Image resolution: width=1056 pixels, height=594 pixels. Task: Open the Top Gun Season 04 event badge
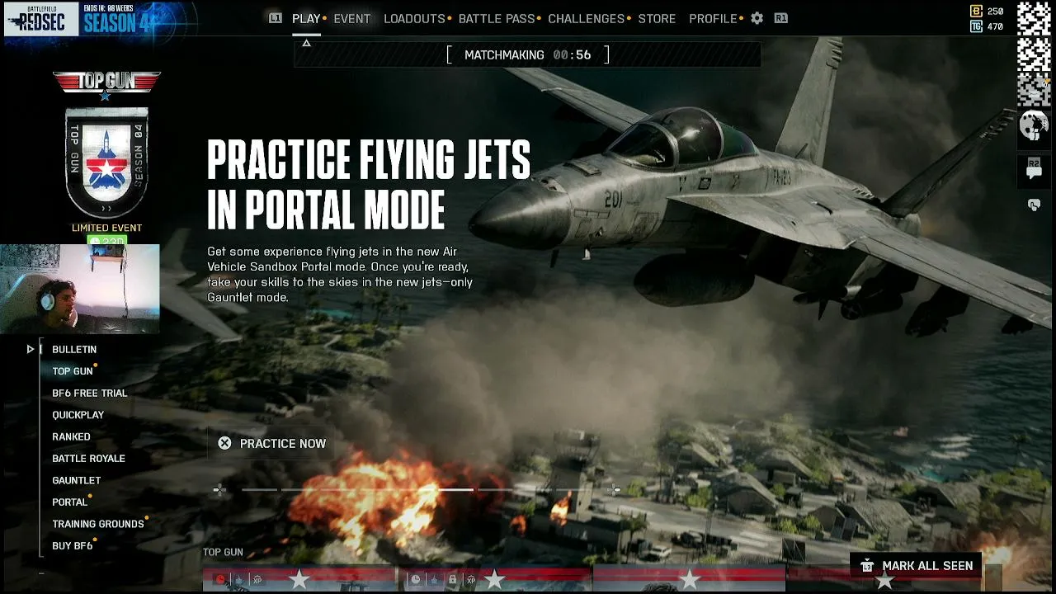(x=106, y=163)
